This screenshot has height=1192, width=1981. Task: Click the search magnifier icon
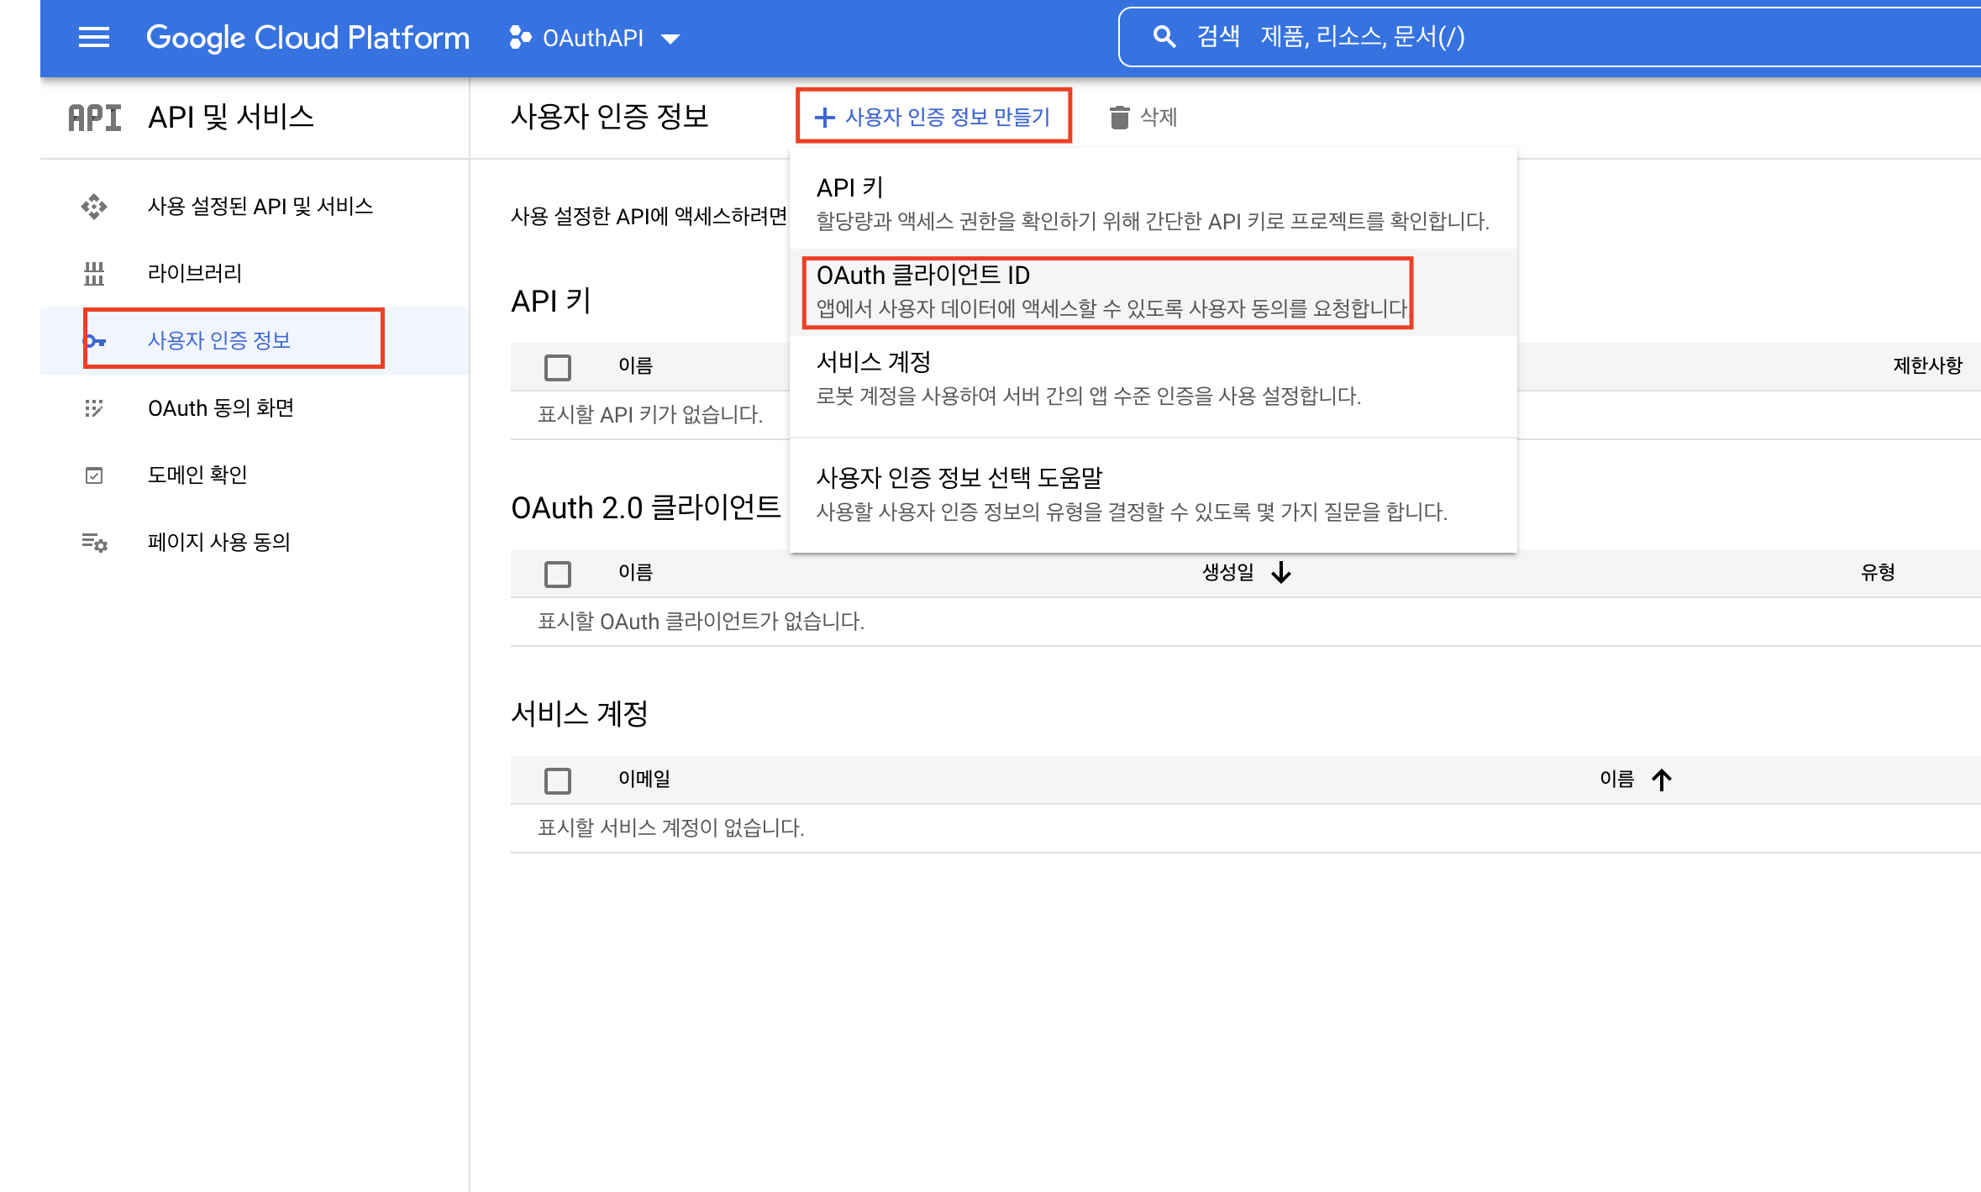[x=1164, y=37]
